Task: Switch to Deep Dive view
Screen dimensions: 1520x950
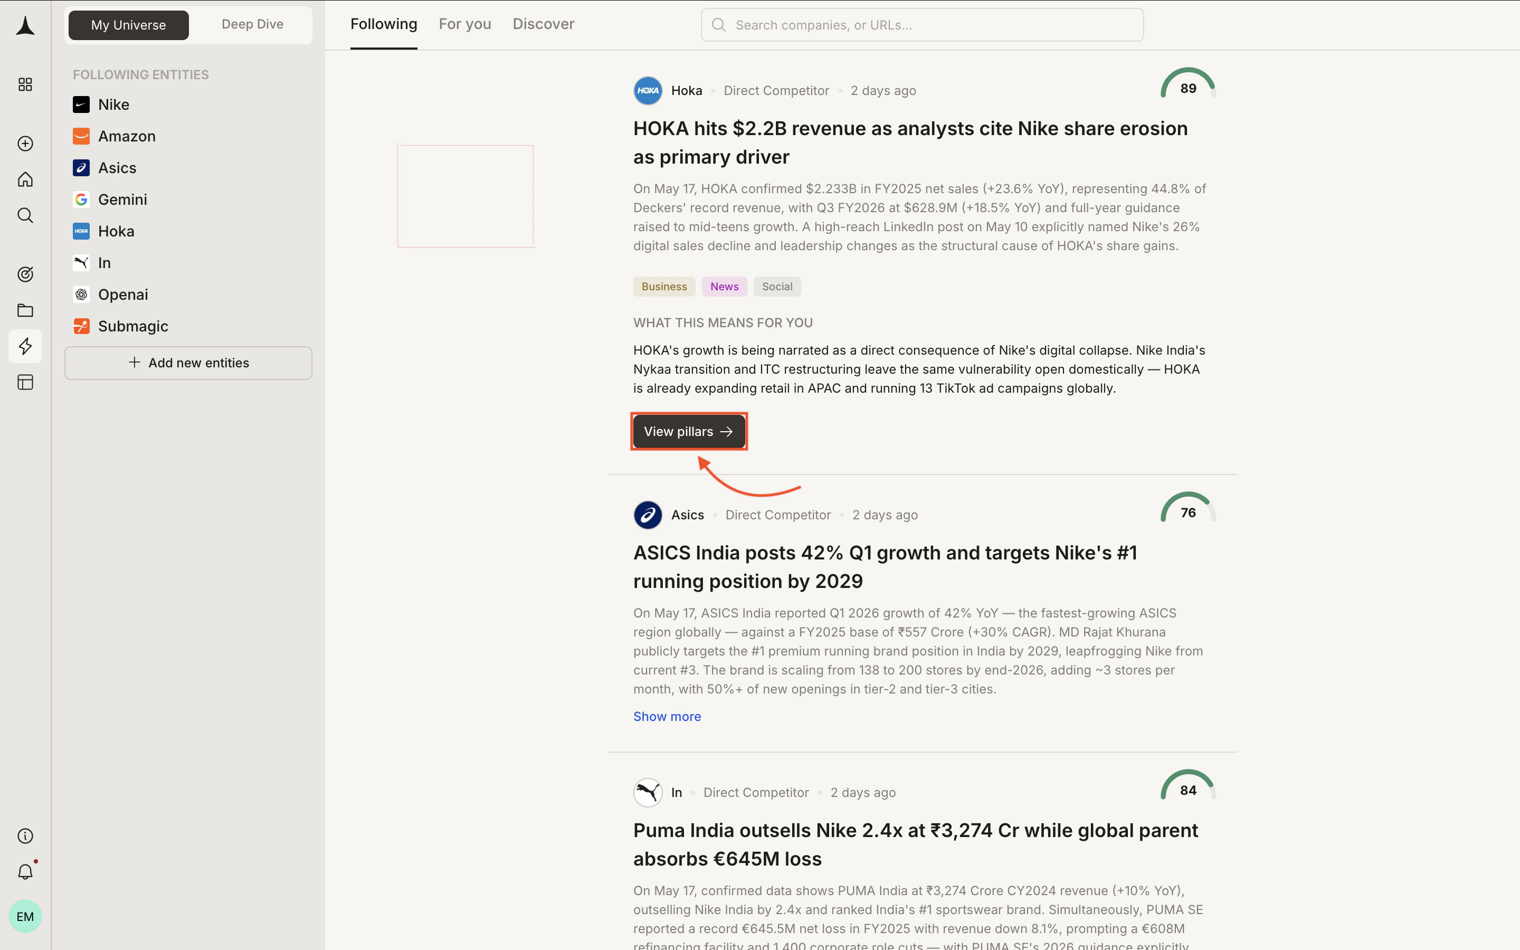Action: coord(252,24)
